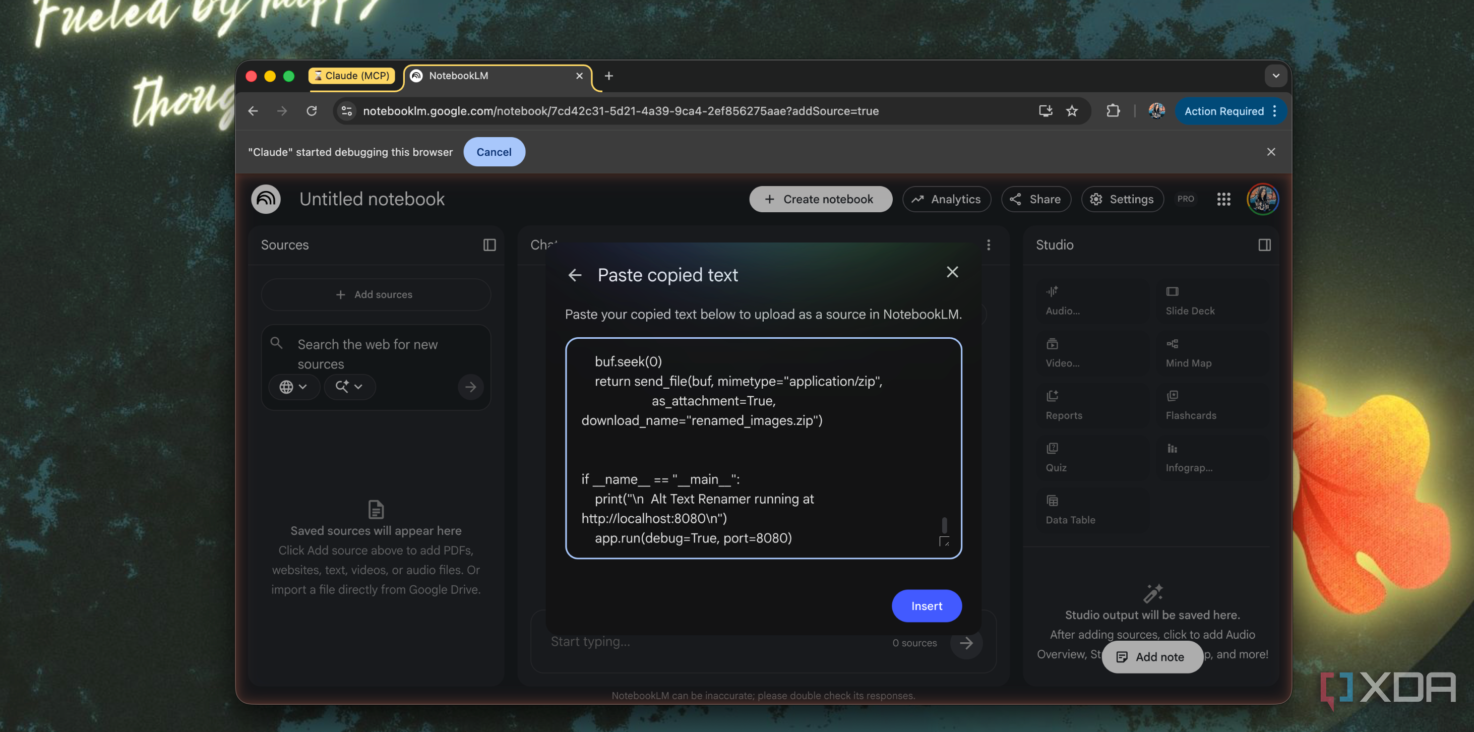
Task: Open notebook Settings
Action: pos(1122,199)
